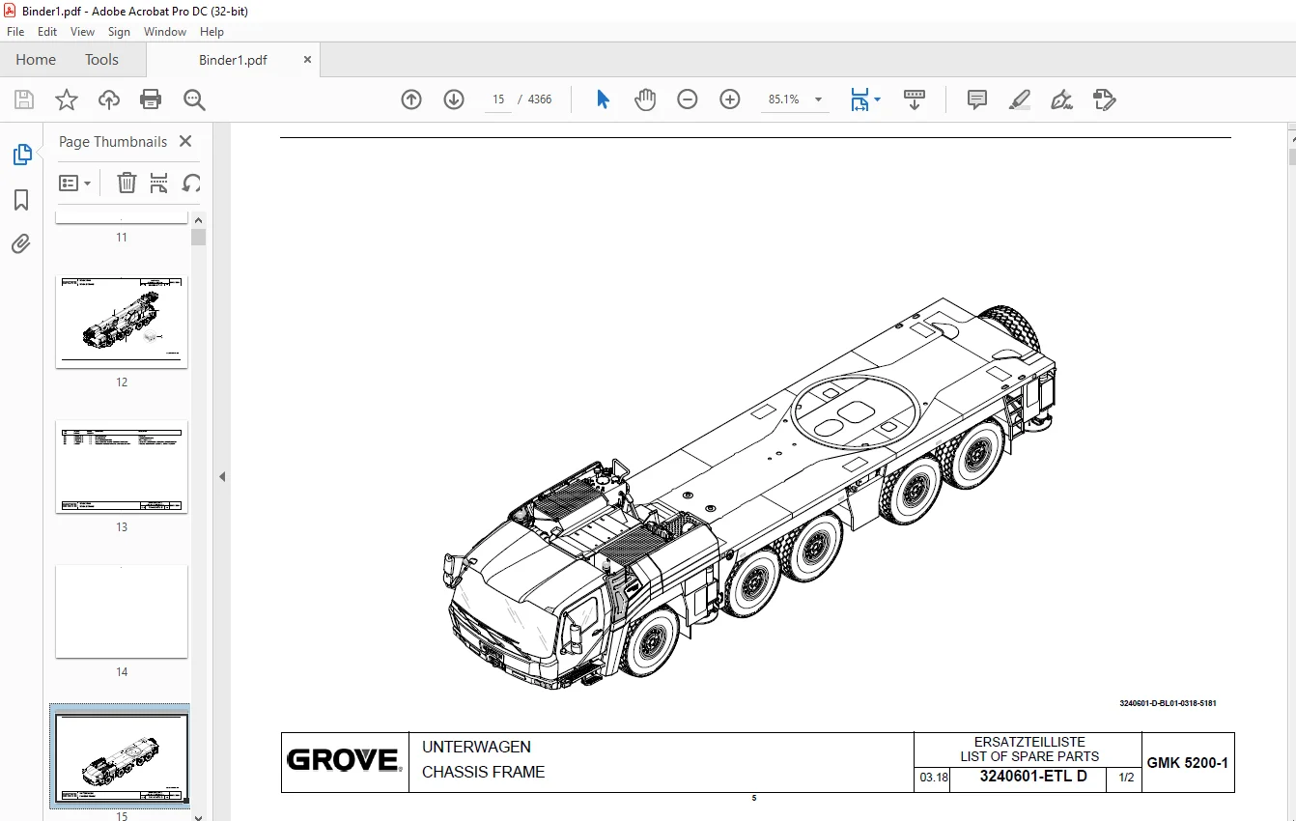Open the Help menu
The width and height of the screenshot is (1296, 821).
point(211,32)
